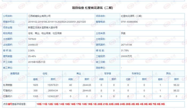Screen dimensions: 187x109
Task: Click the 批准销售 row label
Action: coord(8,85)
